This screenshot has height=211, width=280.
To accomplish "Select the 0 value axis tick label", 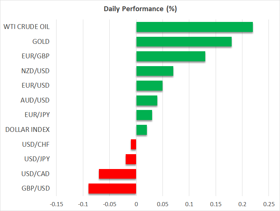I will click(x=136, y=204).
